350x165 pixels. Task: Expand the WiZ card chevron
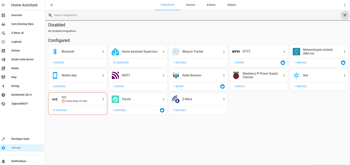click(103, 99)
